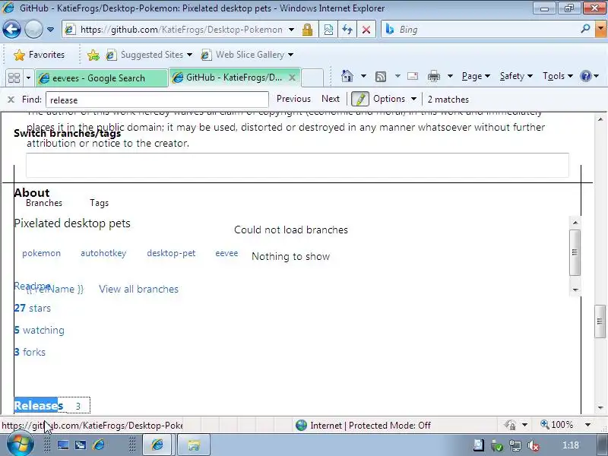Close the GitHub KatieFrogs tab
This screenshot has width=608, height=456.
tap(293, 78)
